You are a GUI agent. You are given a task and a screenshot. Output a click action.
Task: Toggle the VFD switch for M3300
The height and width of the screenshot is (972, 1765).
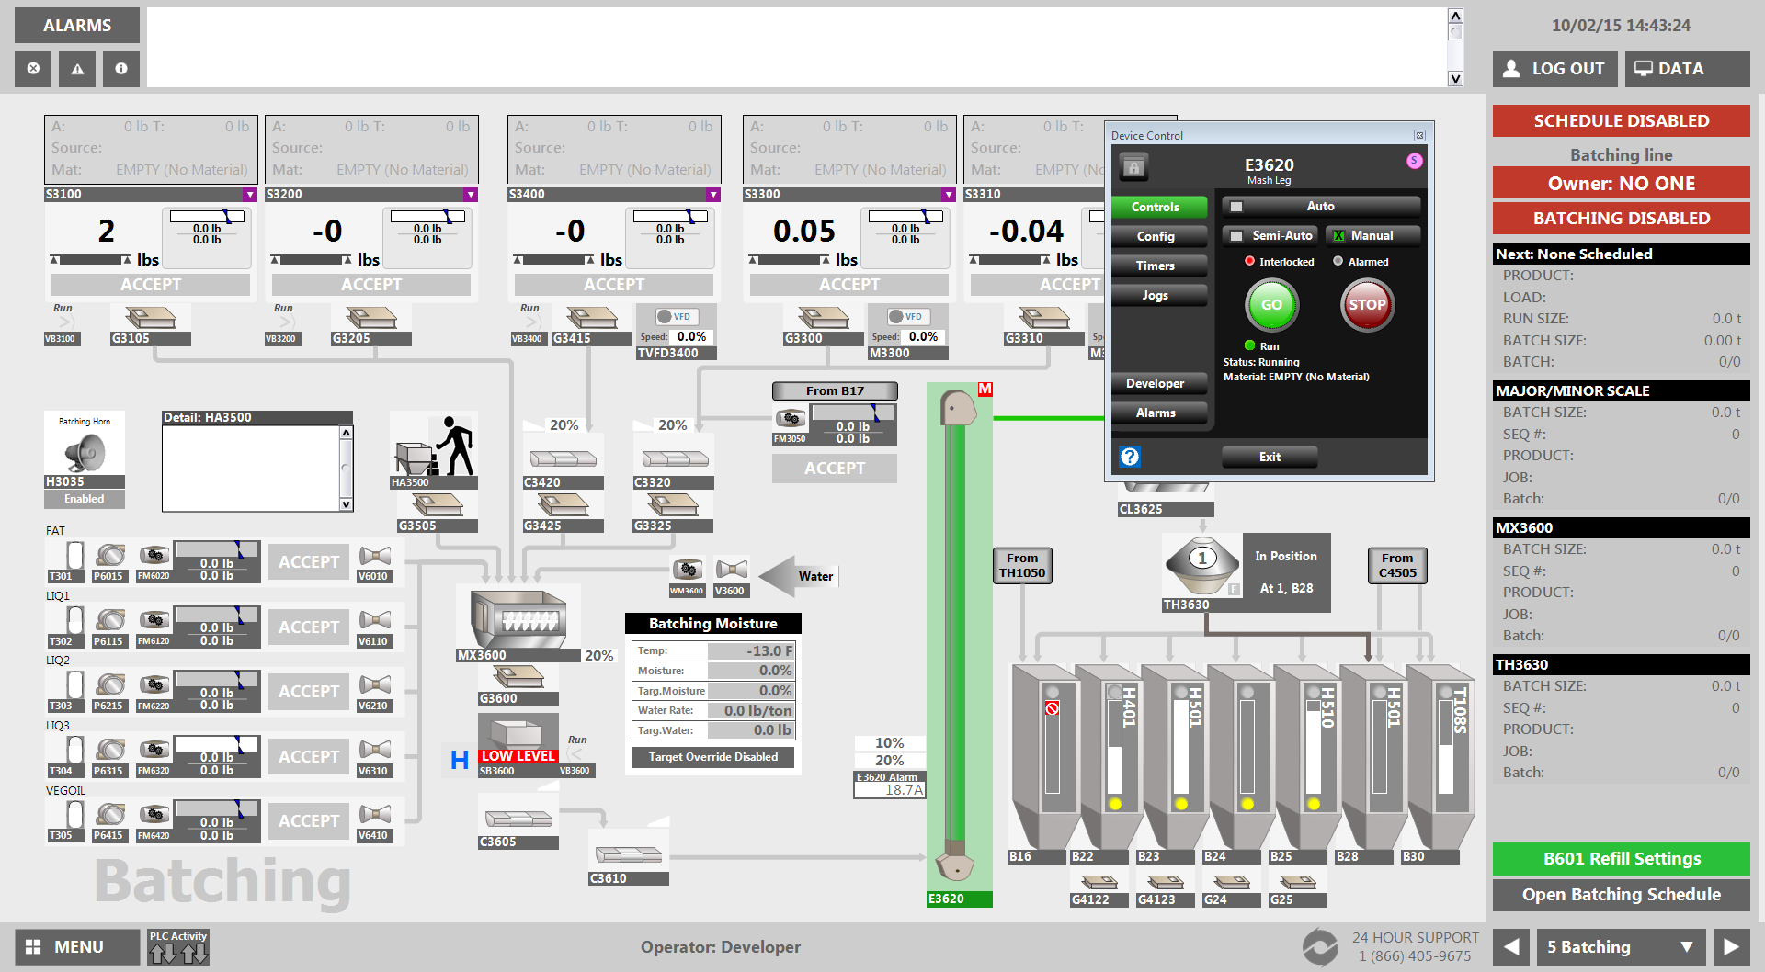pos(906,316)
